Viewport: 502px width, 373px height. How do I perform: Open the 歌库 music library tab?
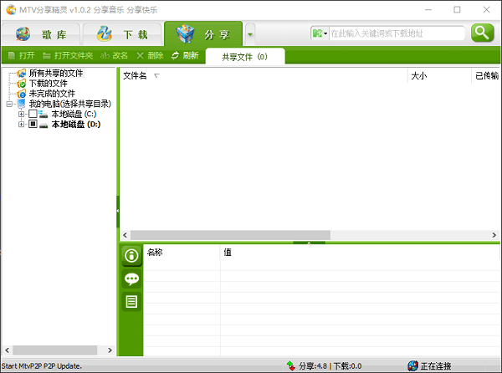[41, 34]
